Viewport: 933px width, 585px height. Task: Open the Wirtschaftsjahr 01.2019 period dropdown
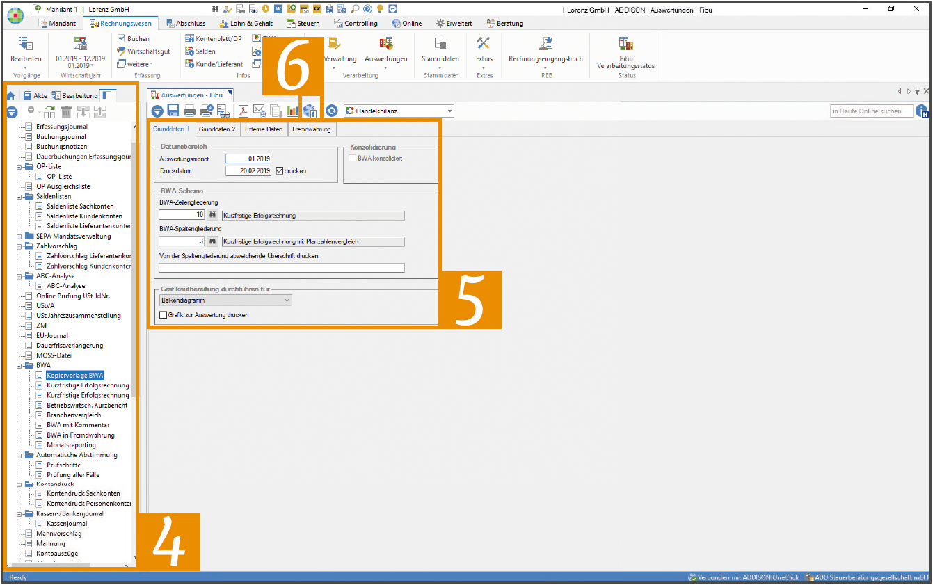(80, 65)
